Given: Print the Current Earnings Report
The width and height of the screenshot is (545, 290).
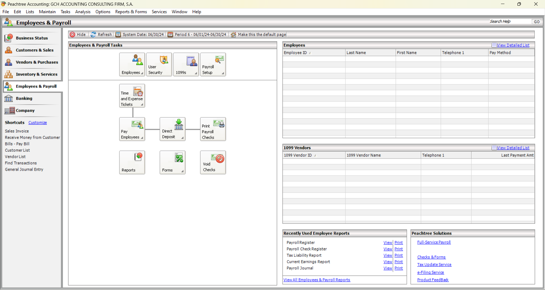Looking at the screenshot, I should [x=399, y=262].
